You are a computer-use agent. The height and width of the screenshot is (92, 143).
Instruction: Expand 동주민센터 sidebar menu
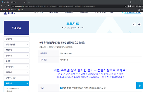click(x=17, y=67)
